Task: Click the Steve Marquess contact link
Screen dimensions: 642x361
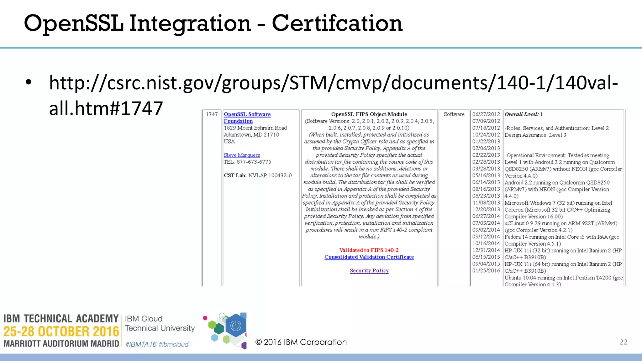Action: click(242, 155)
